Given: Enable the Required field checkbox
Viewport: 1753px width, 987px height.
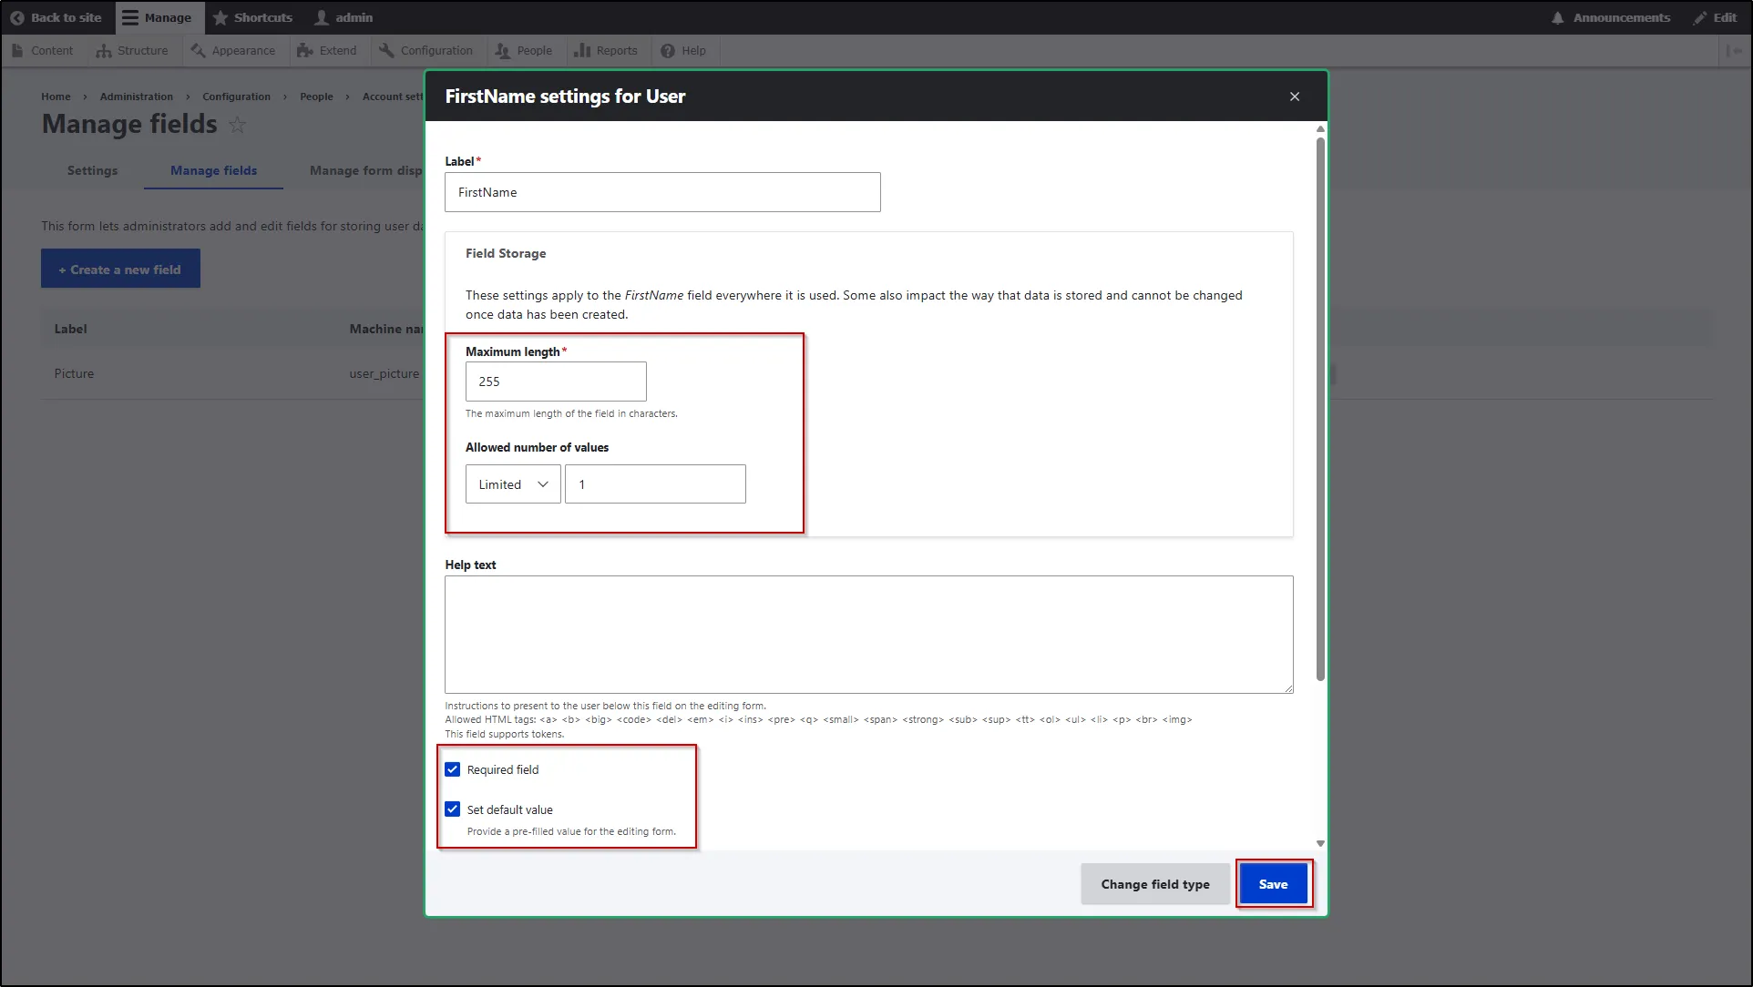Looking at the screenshot, I should (453, 769).
